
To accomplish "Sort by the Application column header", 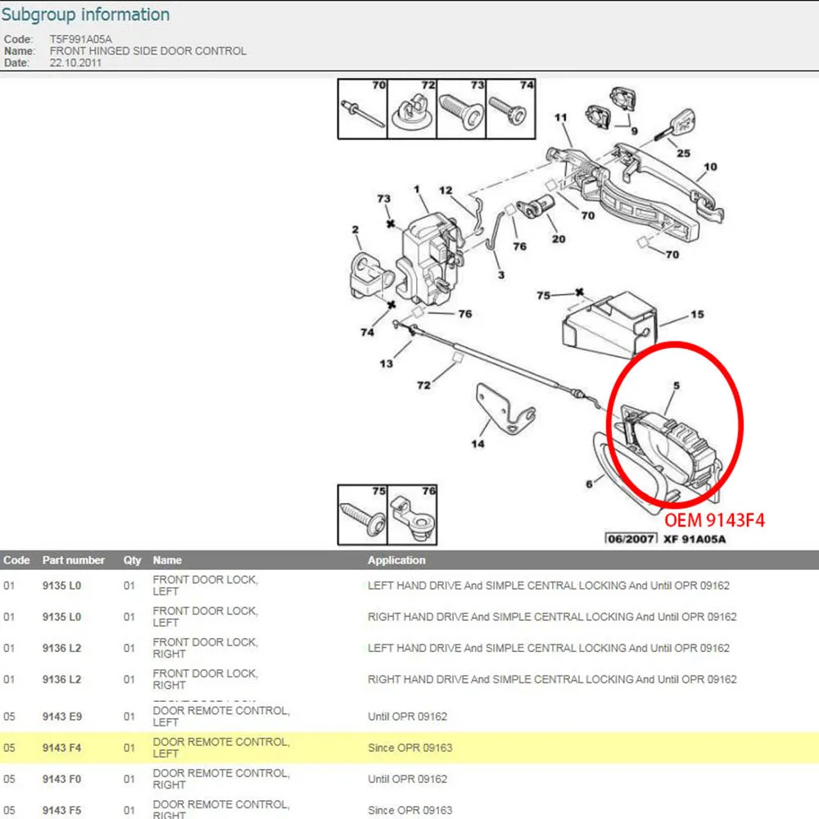I will click(x=396, y=560).
